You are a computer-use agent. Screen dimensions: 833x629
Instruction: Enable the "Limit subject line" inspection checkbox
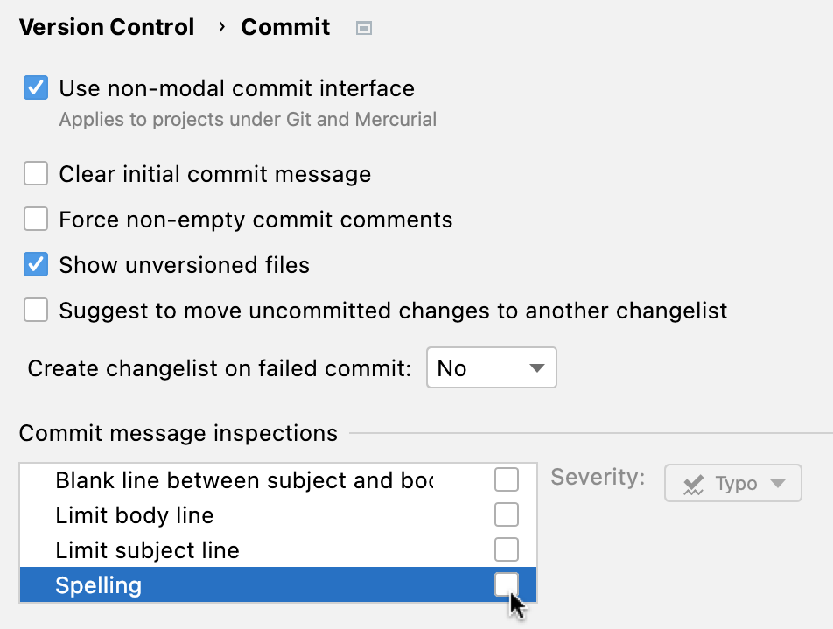point(506,549)
